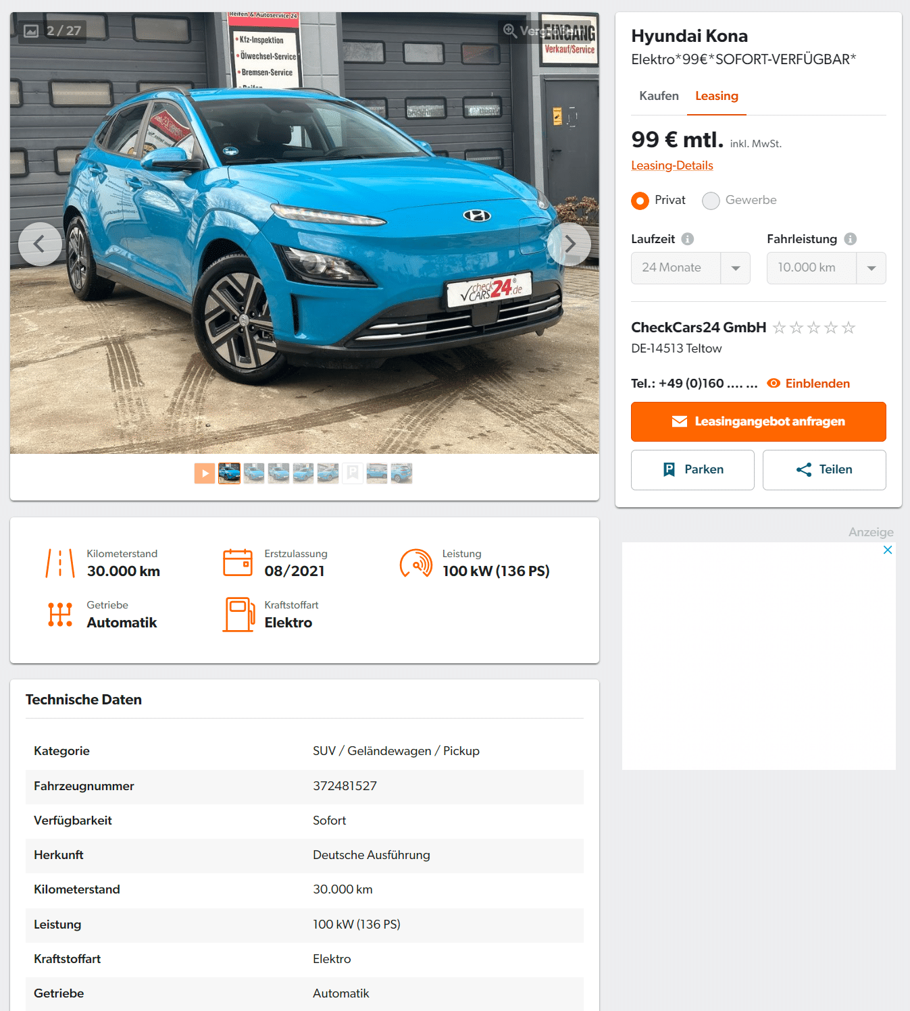Switch to the Leasing tab
910x1011 pixels.
[x=717, y=96]
